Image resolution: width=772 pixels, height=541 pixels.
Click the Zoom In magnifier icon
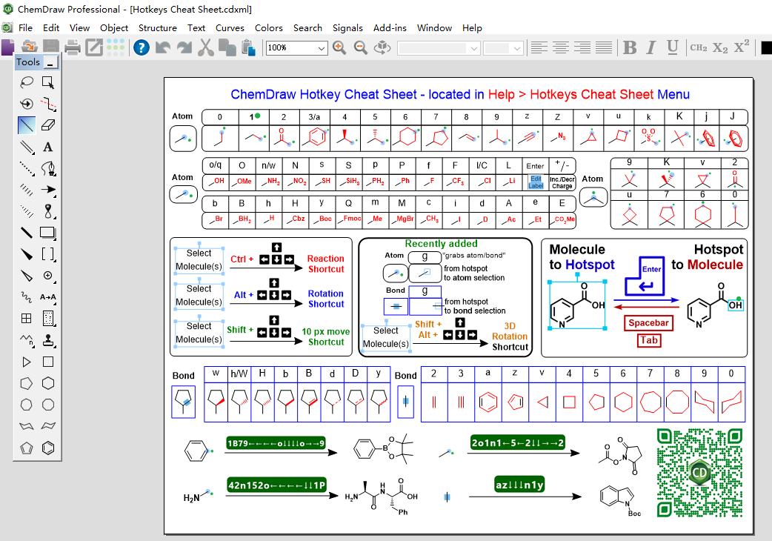click(x=339, y=47)
